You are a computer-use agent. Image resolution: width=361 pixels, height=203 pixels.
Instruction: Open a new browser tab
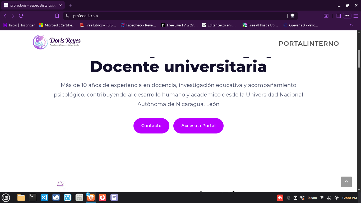pos(70,5)
